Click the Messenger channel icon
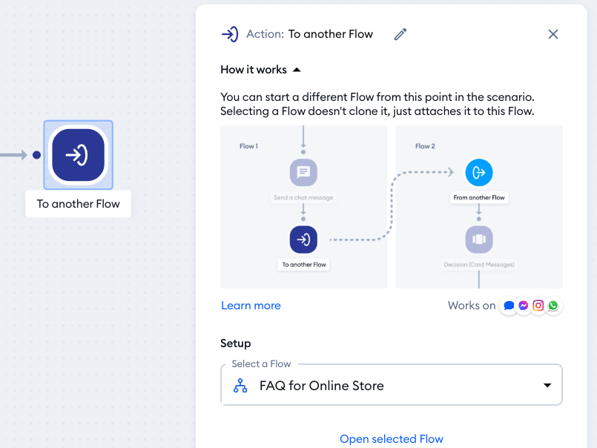 click(524, 306)
